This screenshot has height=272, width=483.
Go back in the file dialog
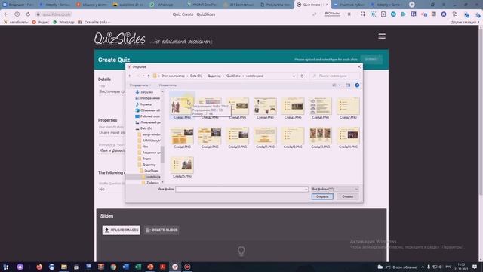coord(131,76)
